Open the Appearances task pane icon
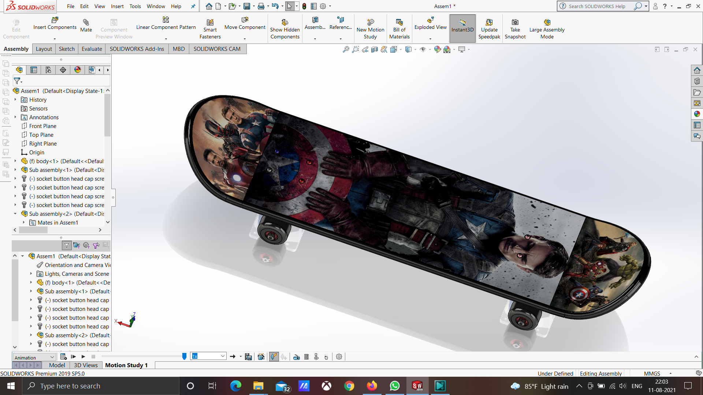The width and height of the screenshot is (703, 395). [x=697, y=114]
